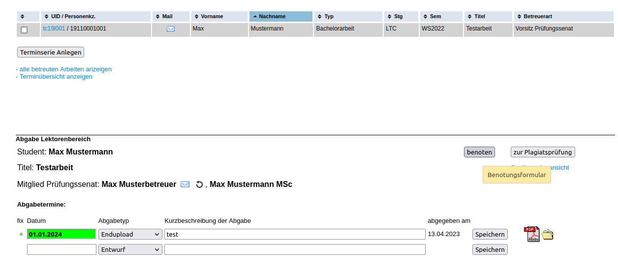Click the benoten button

click(x=479, y=153)
